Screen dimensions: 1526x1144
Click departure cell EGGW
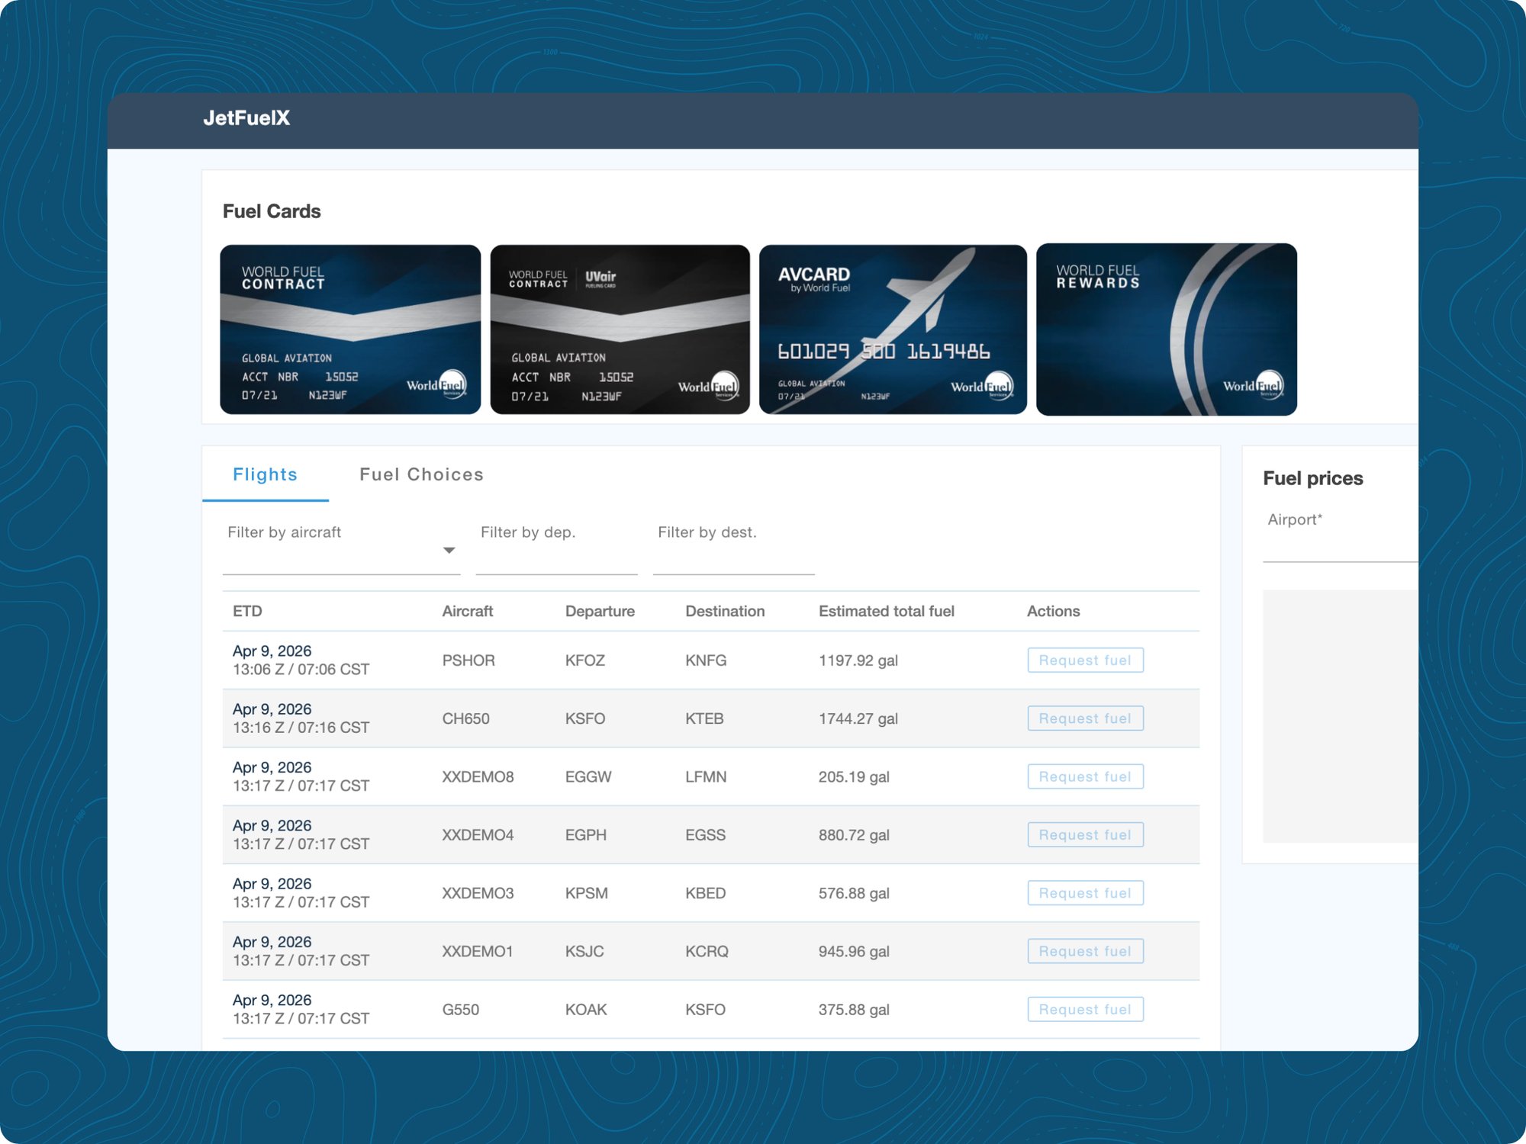pyautogui.click(x=588, y=776)
